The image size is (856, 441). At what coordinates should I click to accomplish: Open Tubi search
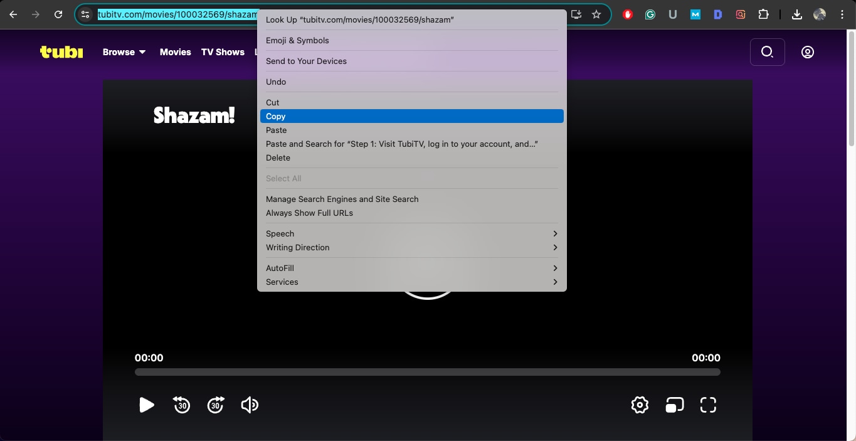pyautogui.click(x=767, y=52)
